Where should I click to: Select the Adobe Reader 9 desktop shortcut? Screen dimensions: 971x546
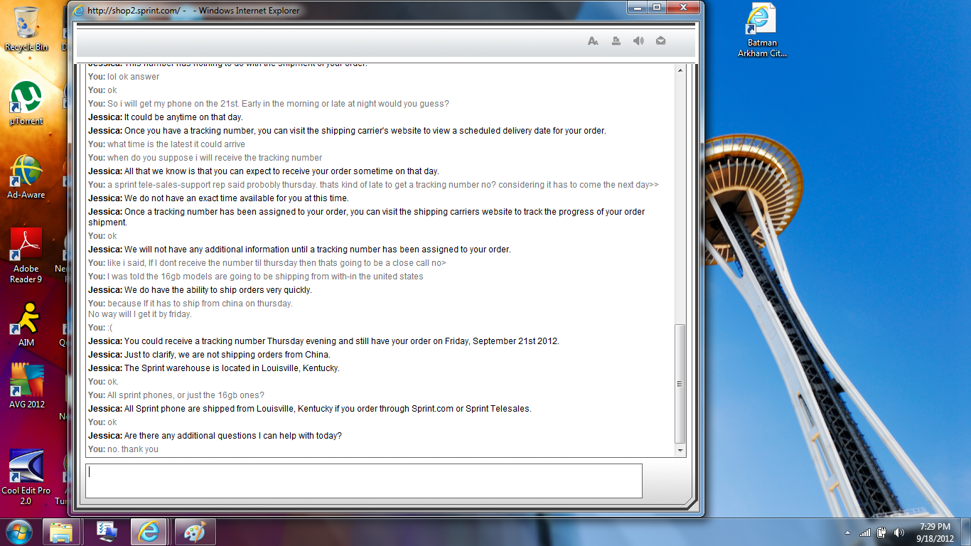coord(26,256)
